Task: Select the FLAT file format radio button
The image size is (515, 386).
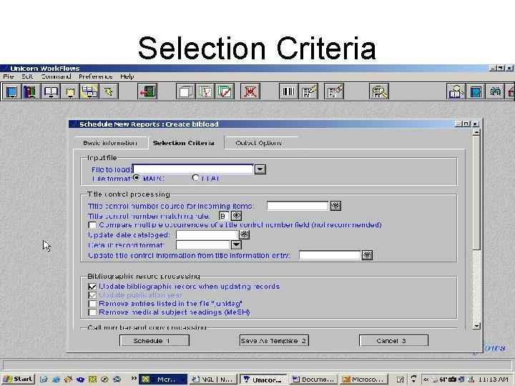Action: tap(196, 177)
